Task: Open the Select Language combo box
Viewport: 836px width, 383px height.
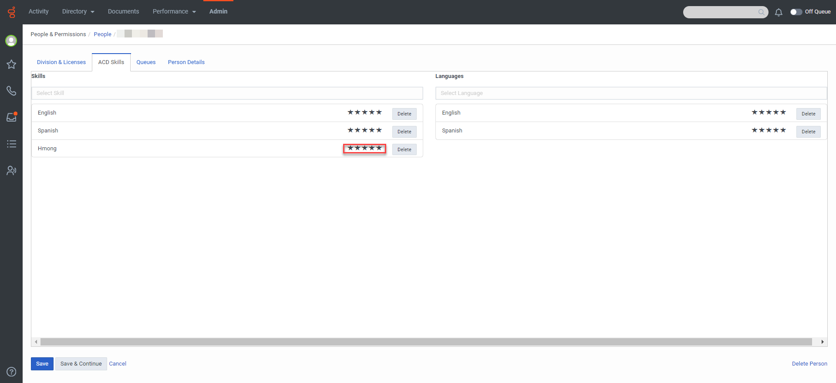Action: click(x=631, y=93)
